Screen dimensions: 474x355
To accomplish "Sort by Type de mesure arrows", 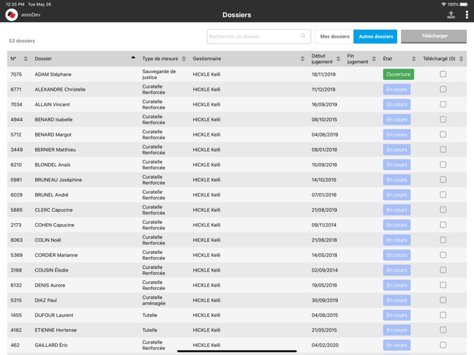I will pyautogui.click(x=184, y=59).
